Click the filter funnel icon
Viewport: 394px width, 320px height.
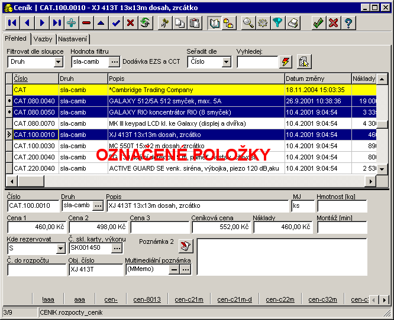278,23
